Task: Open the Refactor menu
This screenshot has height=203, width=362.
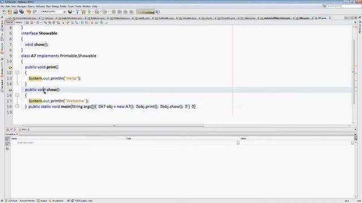Action: pos(40,6)
